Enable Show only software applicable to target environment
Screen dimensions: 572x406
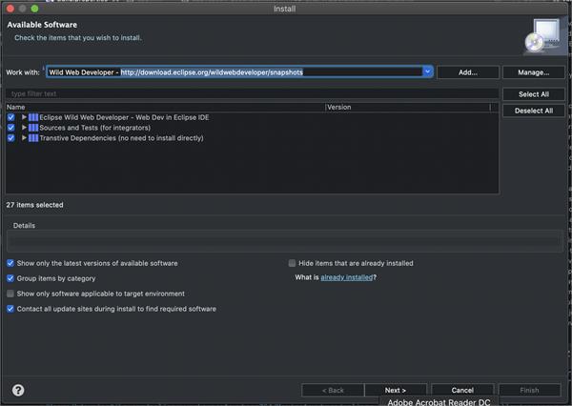pos(10,294)
